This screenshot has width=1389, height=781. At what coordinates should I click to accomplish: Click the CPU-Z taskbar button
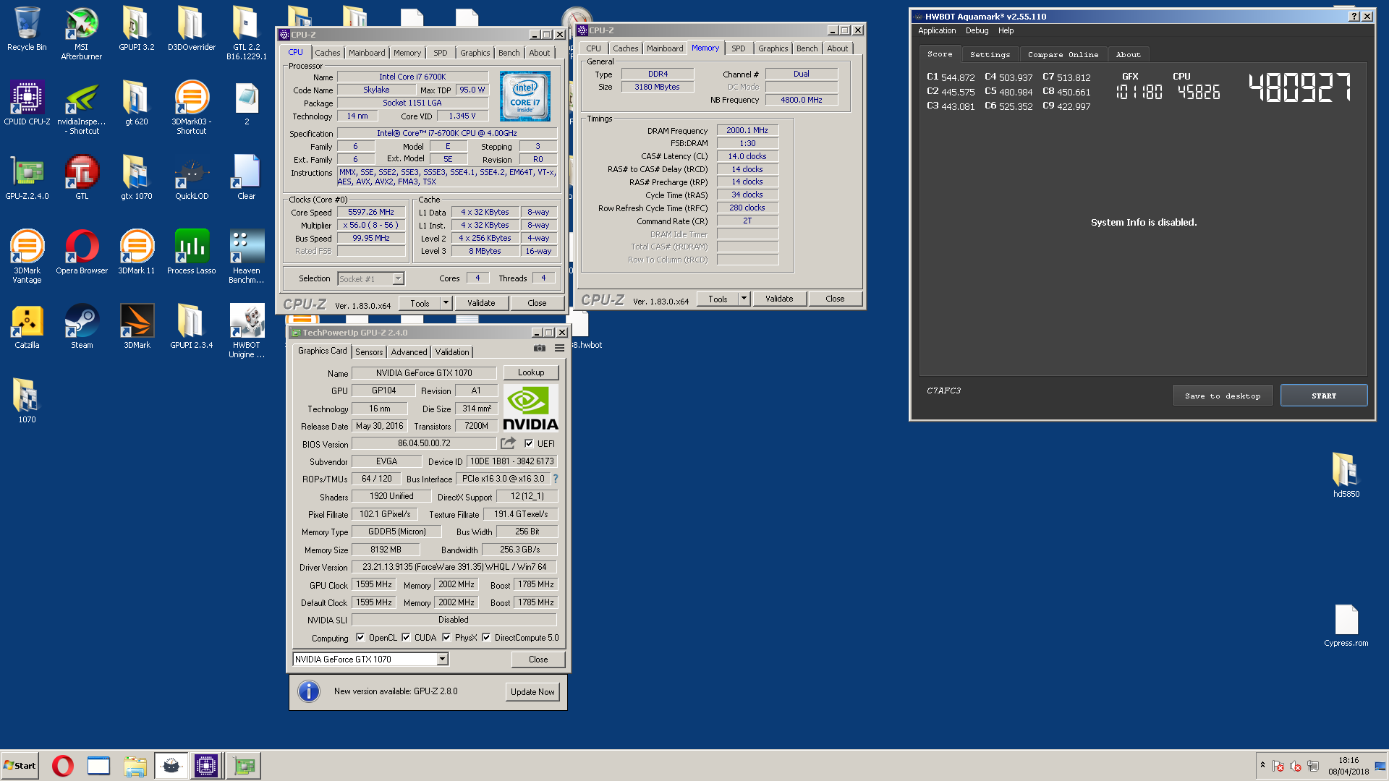[206, 766]
